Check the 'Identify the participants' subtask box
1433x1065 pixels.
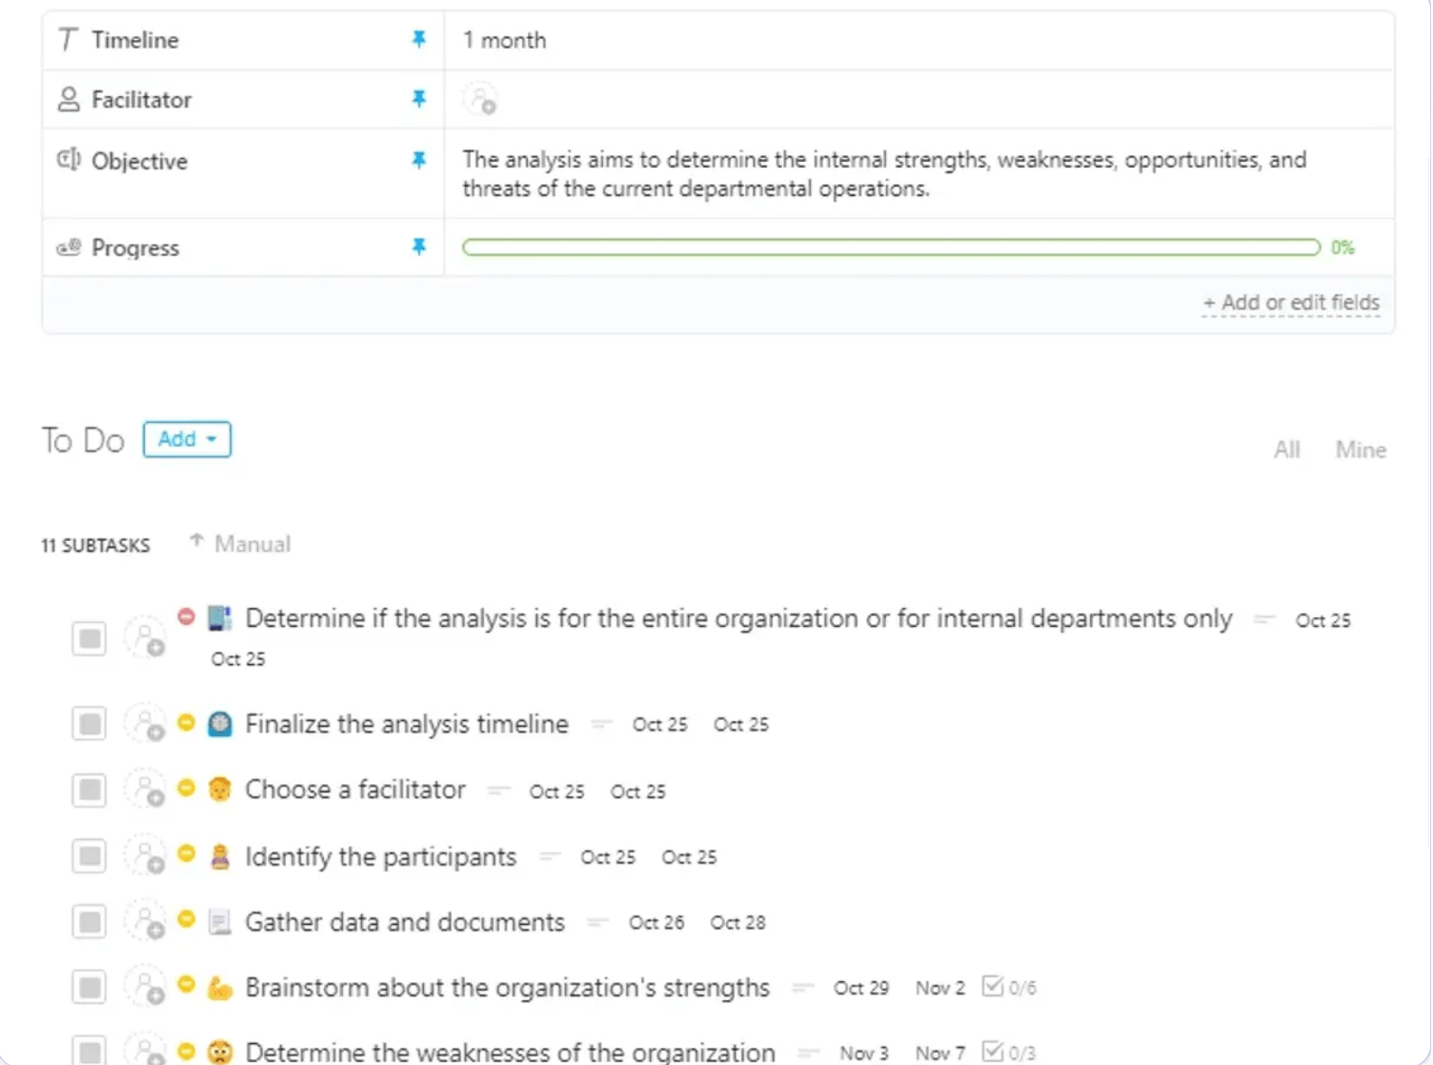tap(90, 855)
